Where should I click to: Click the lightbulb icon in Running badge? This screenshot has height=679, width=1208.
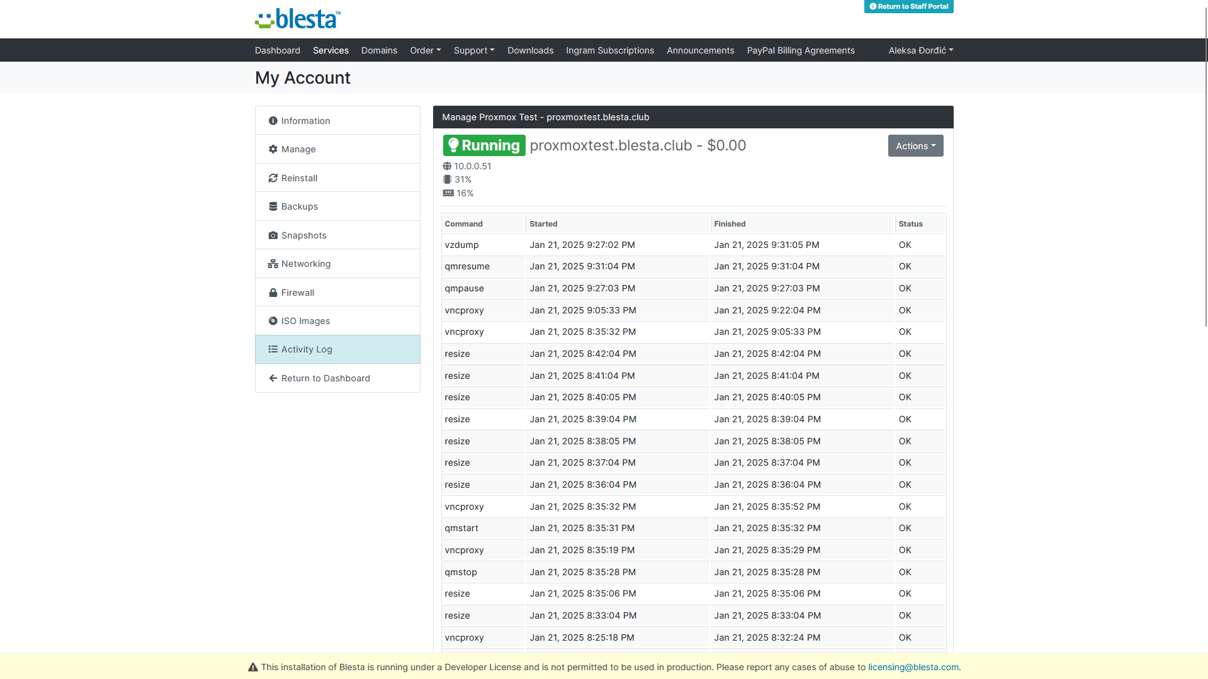(x=453, y=145)
